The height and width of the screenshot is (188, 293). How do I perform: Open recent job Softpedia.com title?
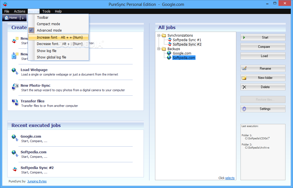tap(34, 152)
